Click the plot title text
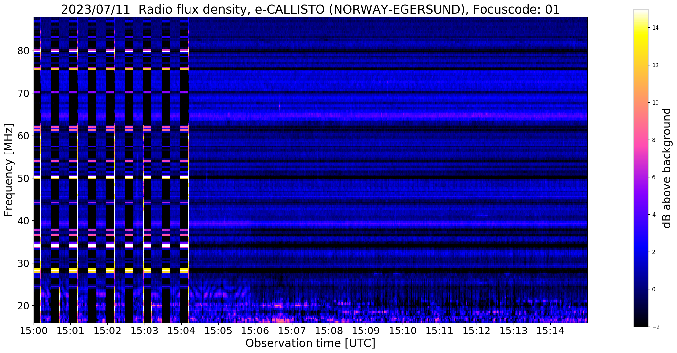 [x=310, y=10]
